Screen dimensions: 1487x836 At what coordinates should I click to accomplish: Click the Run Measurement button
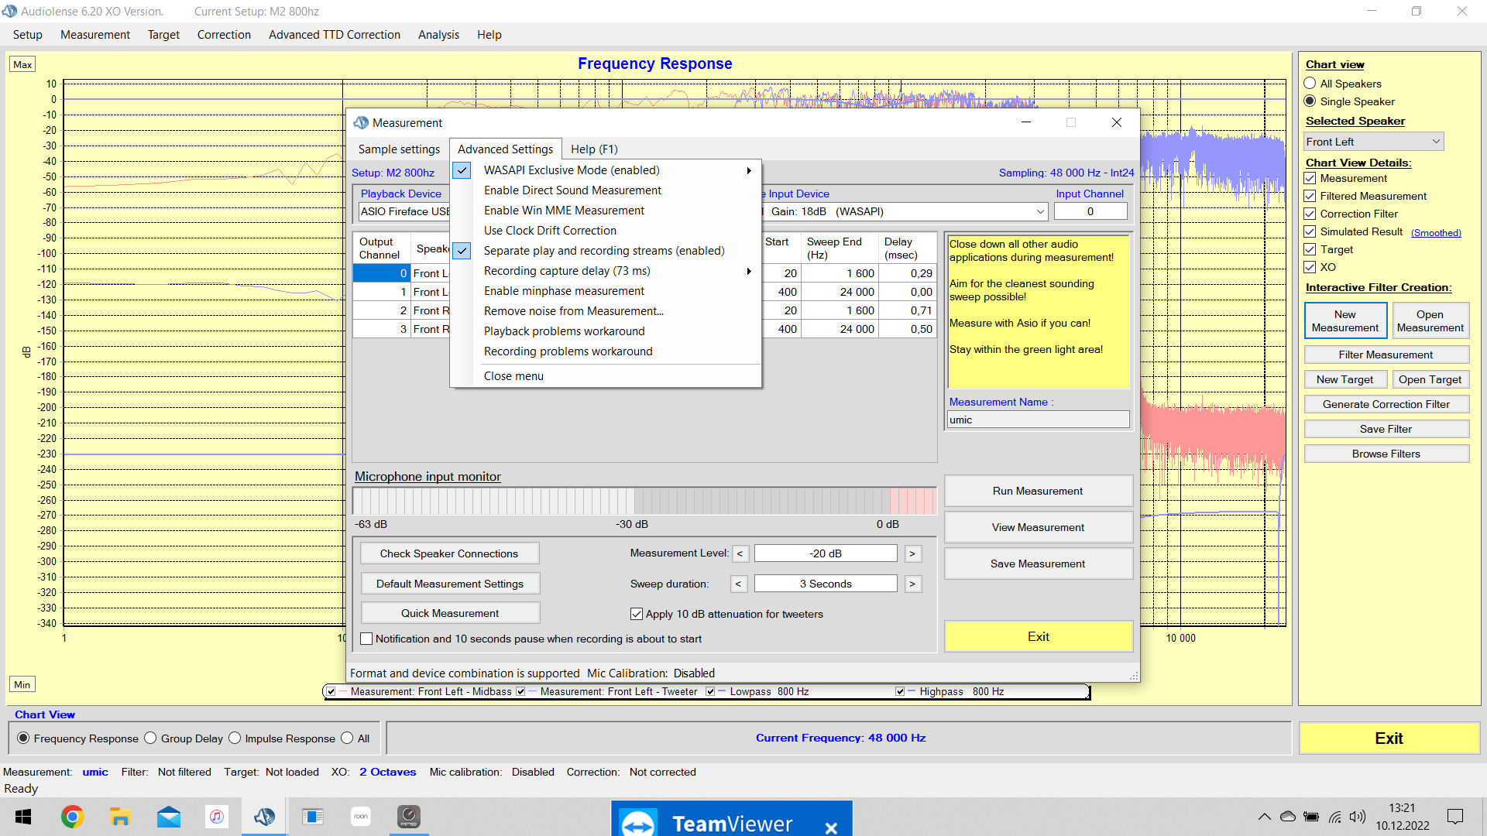pyautogui.click(x=1037, y=491)
